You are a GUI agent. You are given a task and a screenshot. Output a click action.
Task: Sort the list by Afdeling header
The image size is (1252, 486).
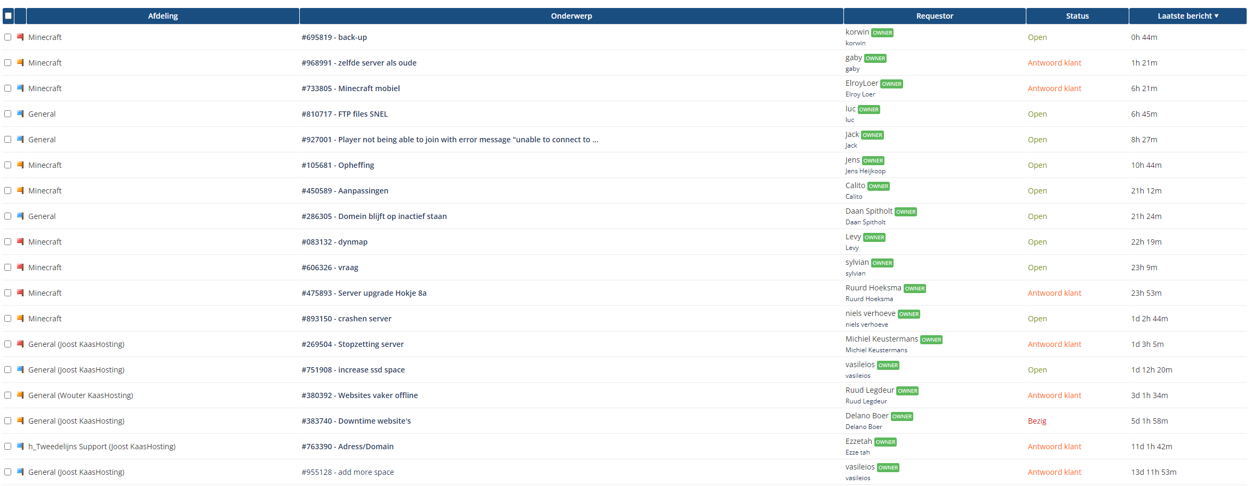pos(163,16)
